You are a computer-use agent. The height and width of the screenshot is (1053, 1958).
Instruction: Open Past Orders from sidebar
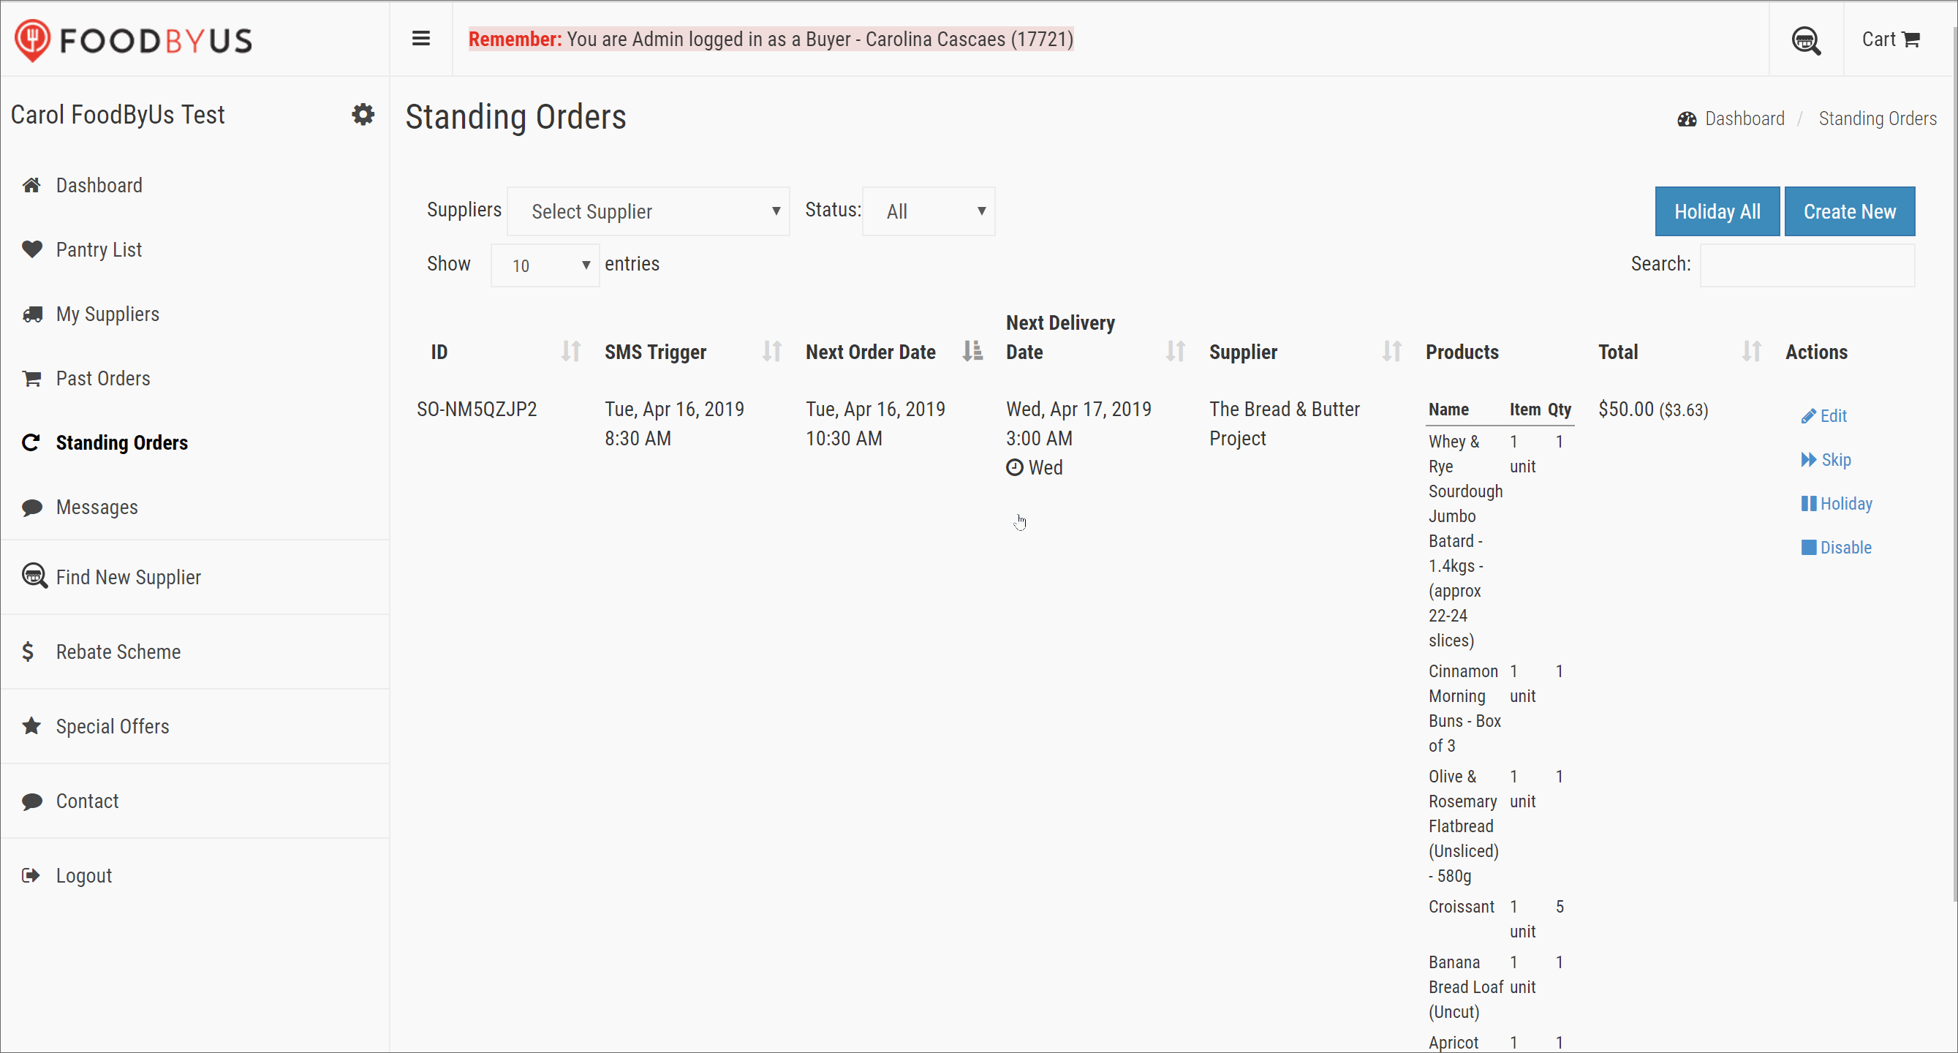tap(102, 379)
